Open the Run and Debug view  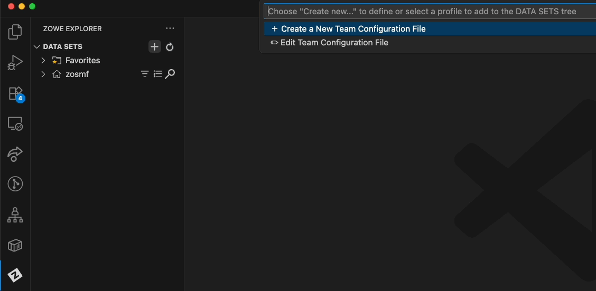point(15,63)
